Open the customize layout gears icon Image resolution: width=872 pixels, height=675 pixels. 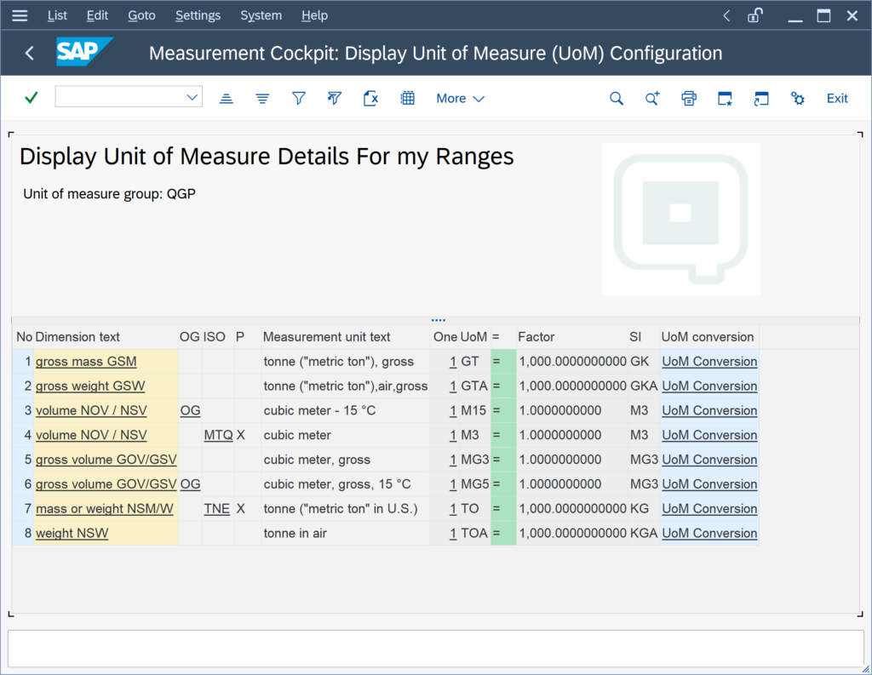pos(797,99)
